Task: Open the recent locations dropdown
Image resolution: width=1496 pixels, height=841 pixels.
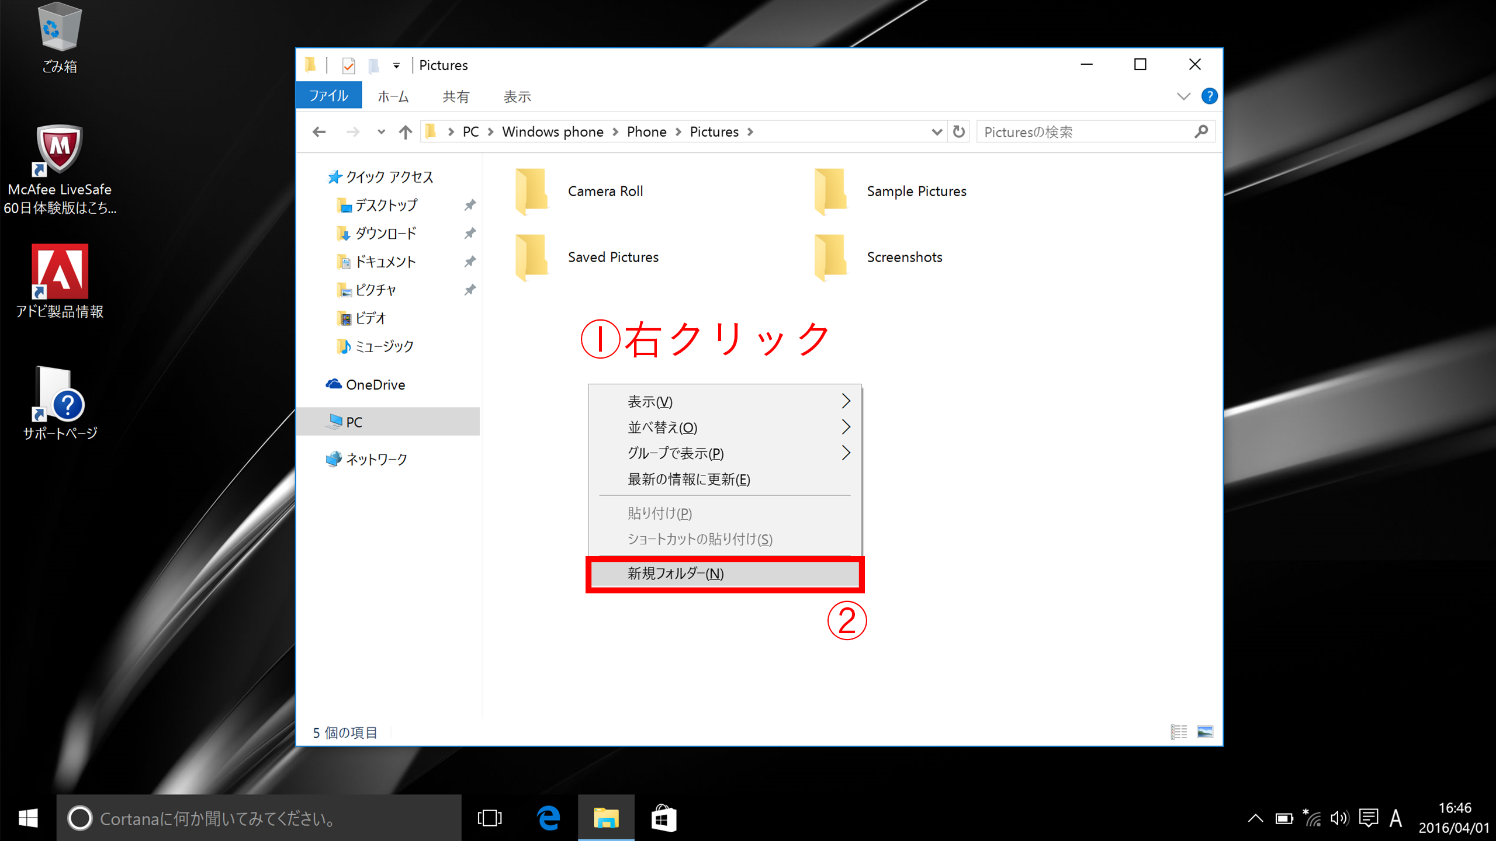Action: point(381,132)
